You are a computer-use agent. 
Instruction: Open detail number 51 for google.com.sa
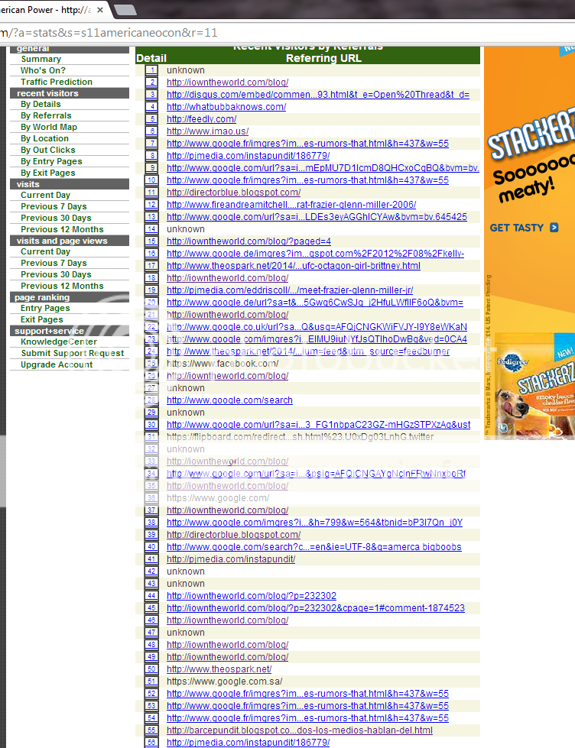click(x=152, y=682)
